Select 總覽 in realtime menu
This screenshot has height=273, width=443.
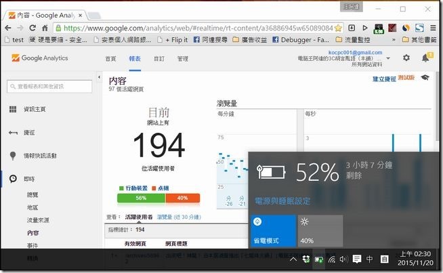[33, 194]
